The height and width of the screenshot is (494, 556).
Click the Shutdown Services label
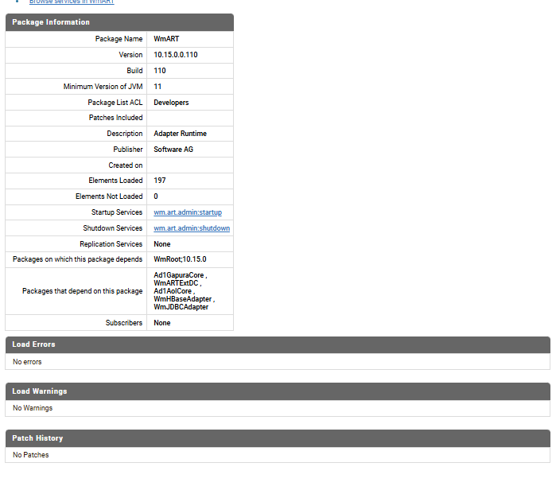click(113, 228)
